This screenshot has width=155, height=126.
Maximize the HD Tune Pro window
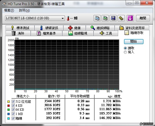coord(137,3)
